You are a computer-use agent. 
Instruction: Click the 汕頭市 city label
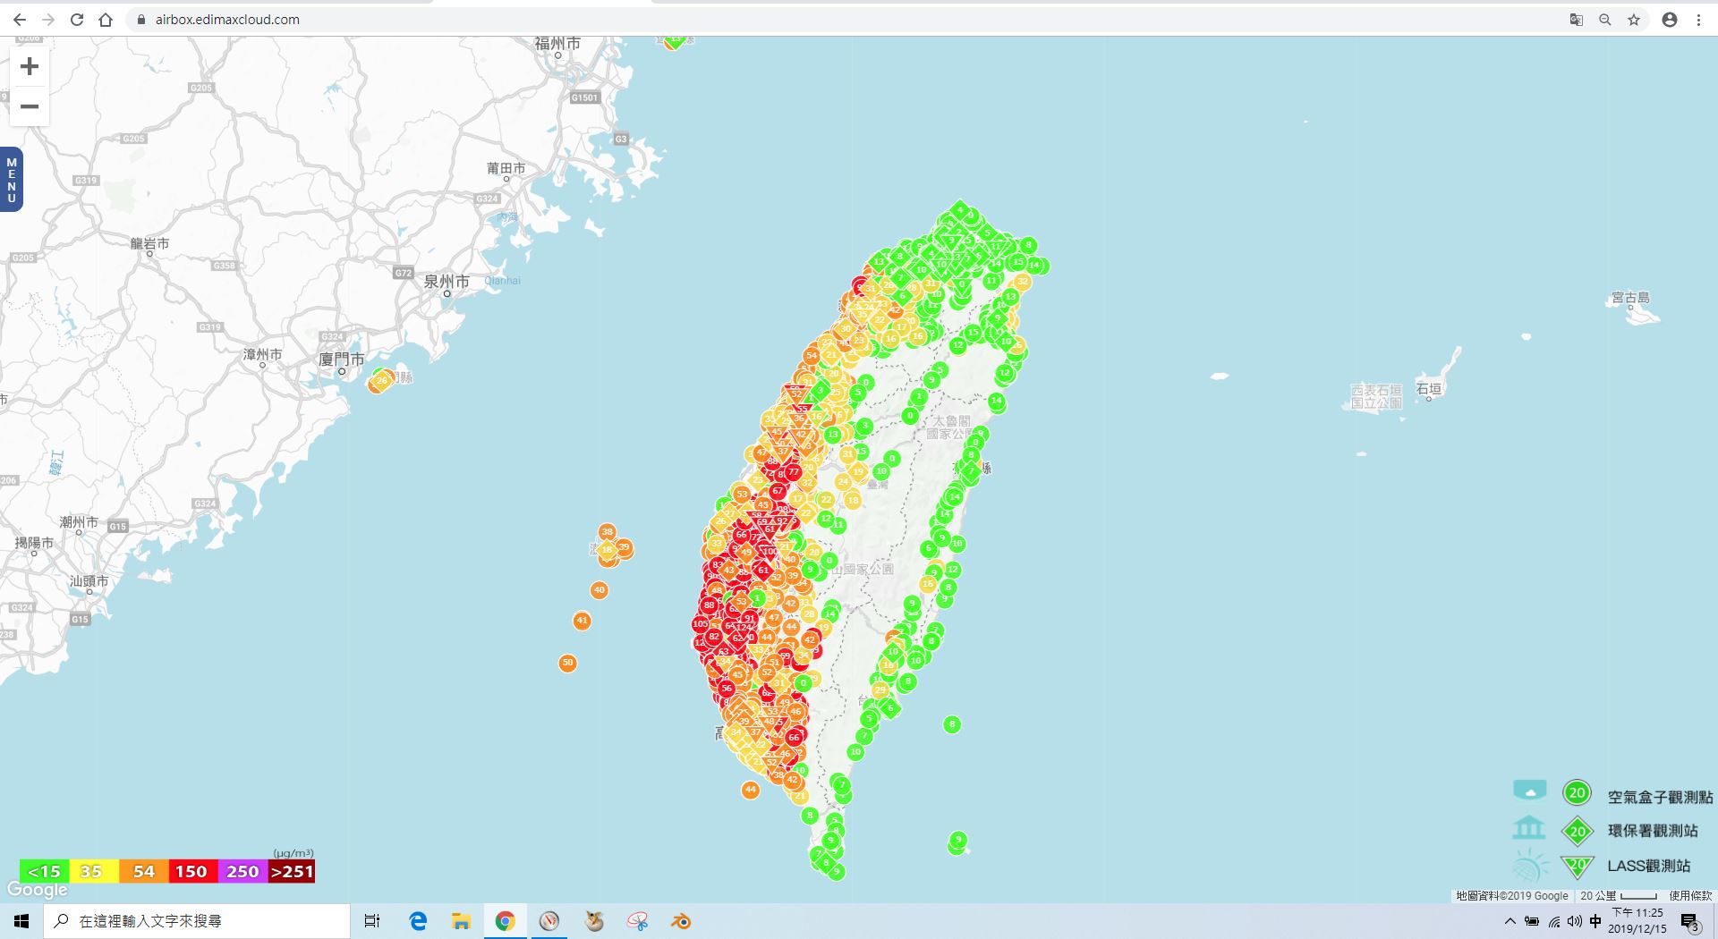tap(89, 581)
